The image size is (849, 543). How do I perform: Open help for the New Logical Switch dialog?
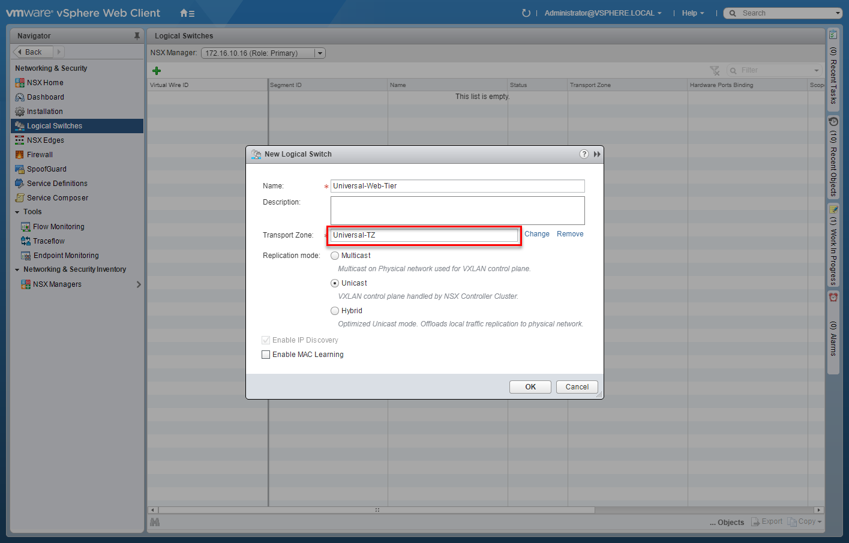(584, 154)
